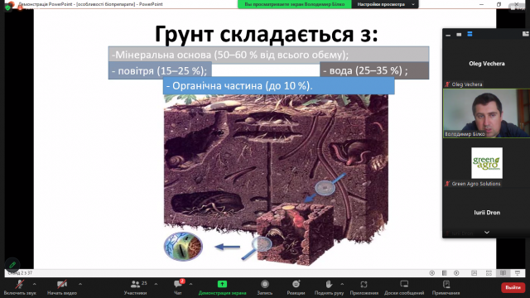Open the Участники participants panel
Screen dimensions: 530x298
pyautogui.click(x=135, y=288)
